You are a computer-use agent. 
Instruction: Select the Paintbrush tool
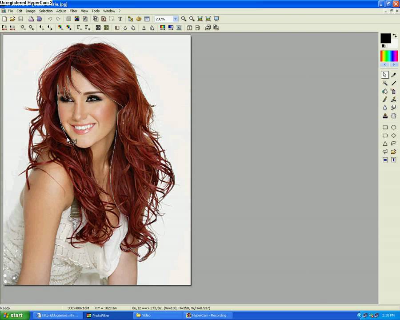click(385, 99)
